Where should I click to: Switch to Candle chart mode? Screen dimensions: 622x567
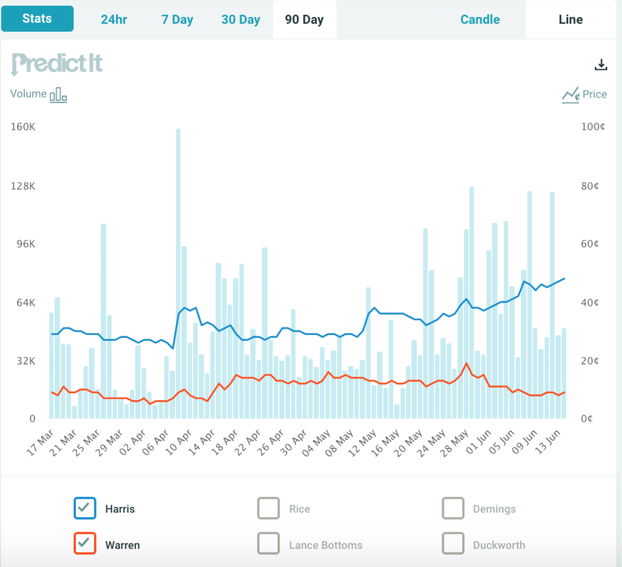pyautogui.click(x=480, y=19)
